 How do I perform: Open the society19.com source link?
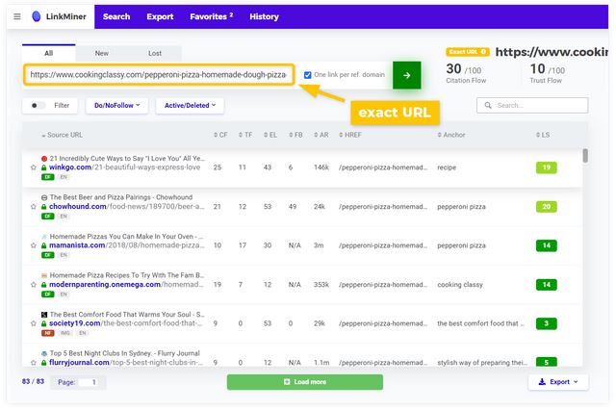click(125, 323)
